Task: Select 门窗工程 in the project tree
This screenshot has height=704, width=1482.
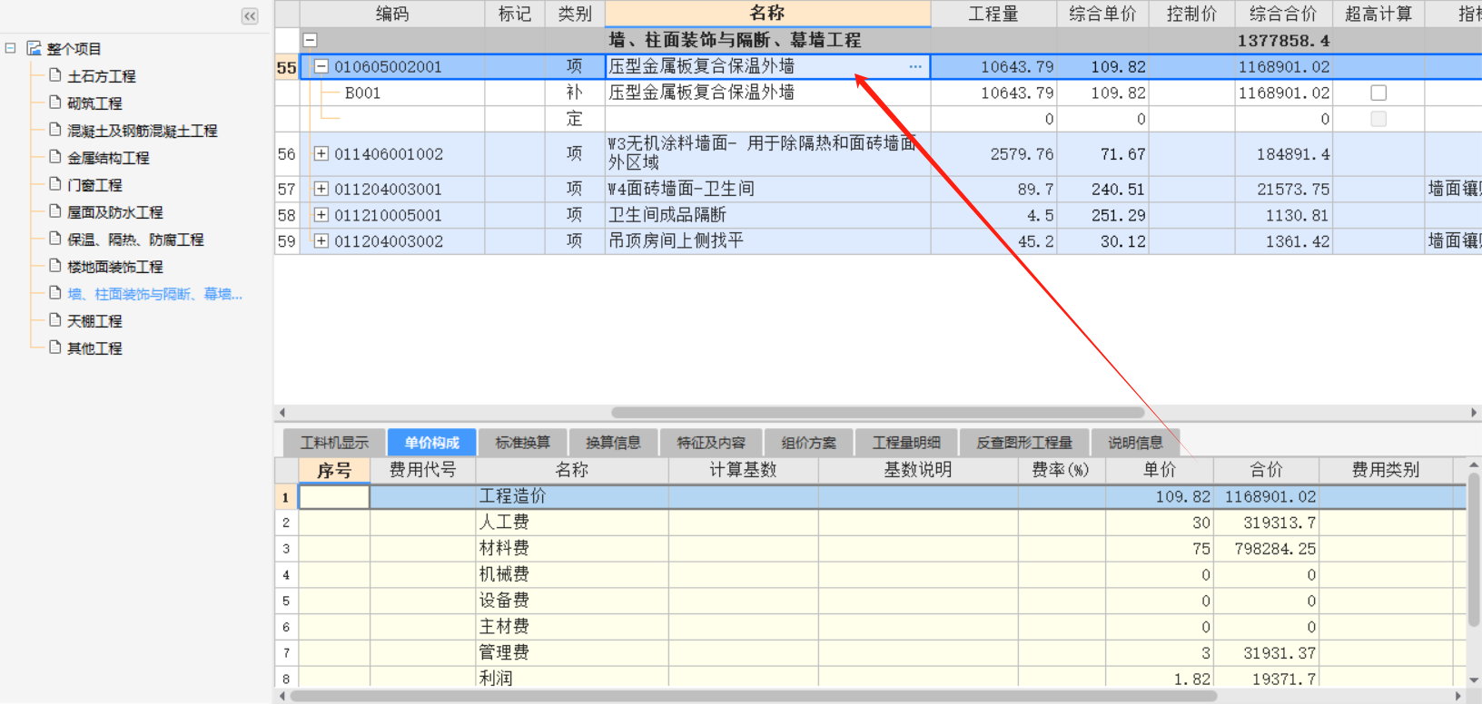Action: point(94,185)
